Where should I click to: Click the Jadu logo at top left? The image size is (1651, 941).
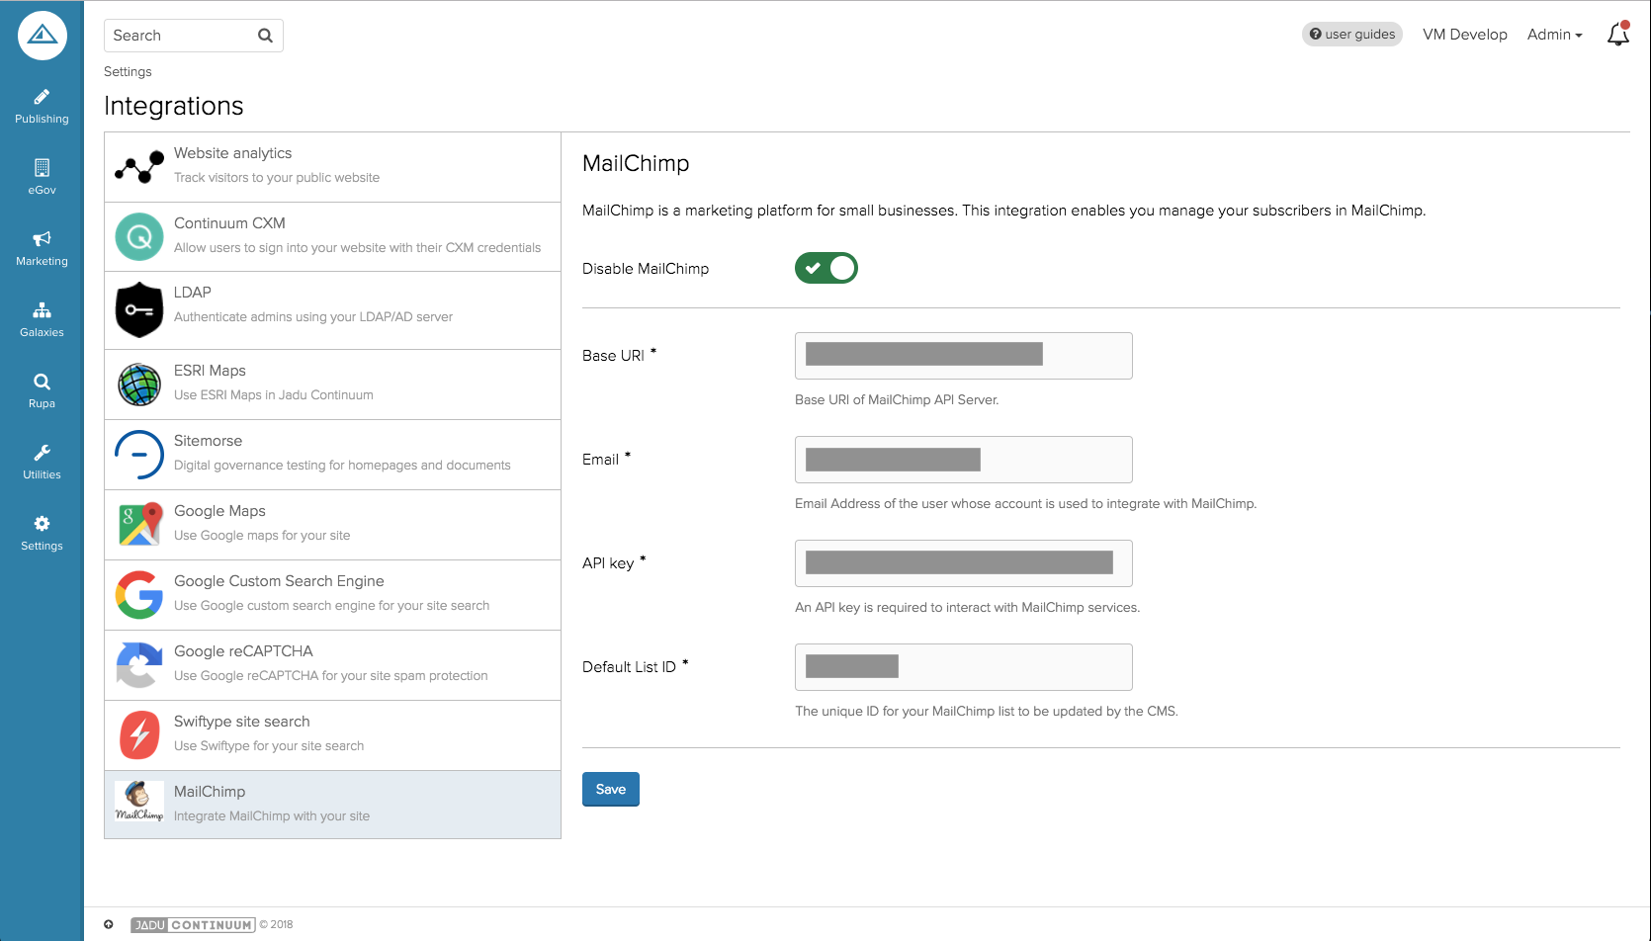point(42,36)
